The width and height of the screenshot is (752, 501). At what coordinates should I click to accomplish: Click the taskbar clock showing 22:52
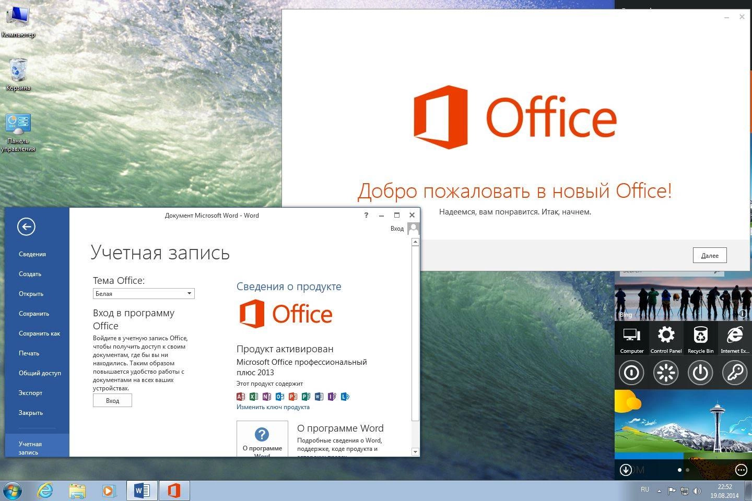(x=724, y=491)
